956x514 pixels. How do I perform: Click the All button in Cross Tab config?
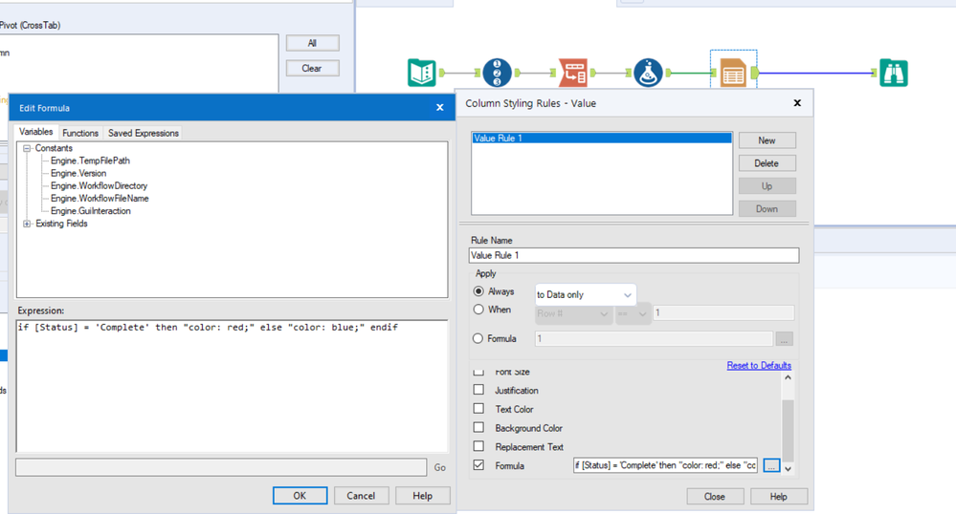312,43
